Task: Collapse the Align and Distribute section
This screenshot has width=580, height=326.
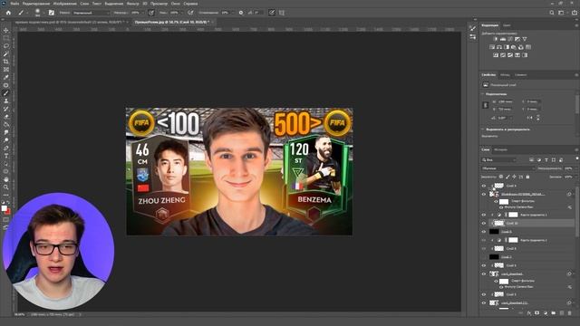Action: [x=483, y=129]
